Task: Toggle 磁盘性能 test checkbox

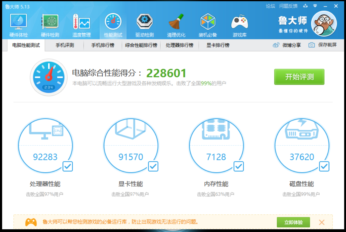Action: point(324,166)
